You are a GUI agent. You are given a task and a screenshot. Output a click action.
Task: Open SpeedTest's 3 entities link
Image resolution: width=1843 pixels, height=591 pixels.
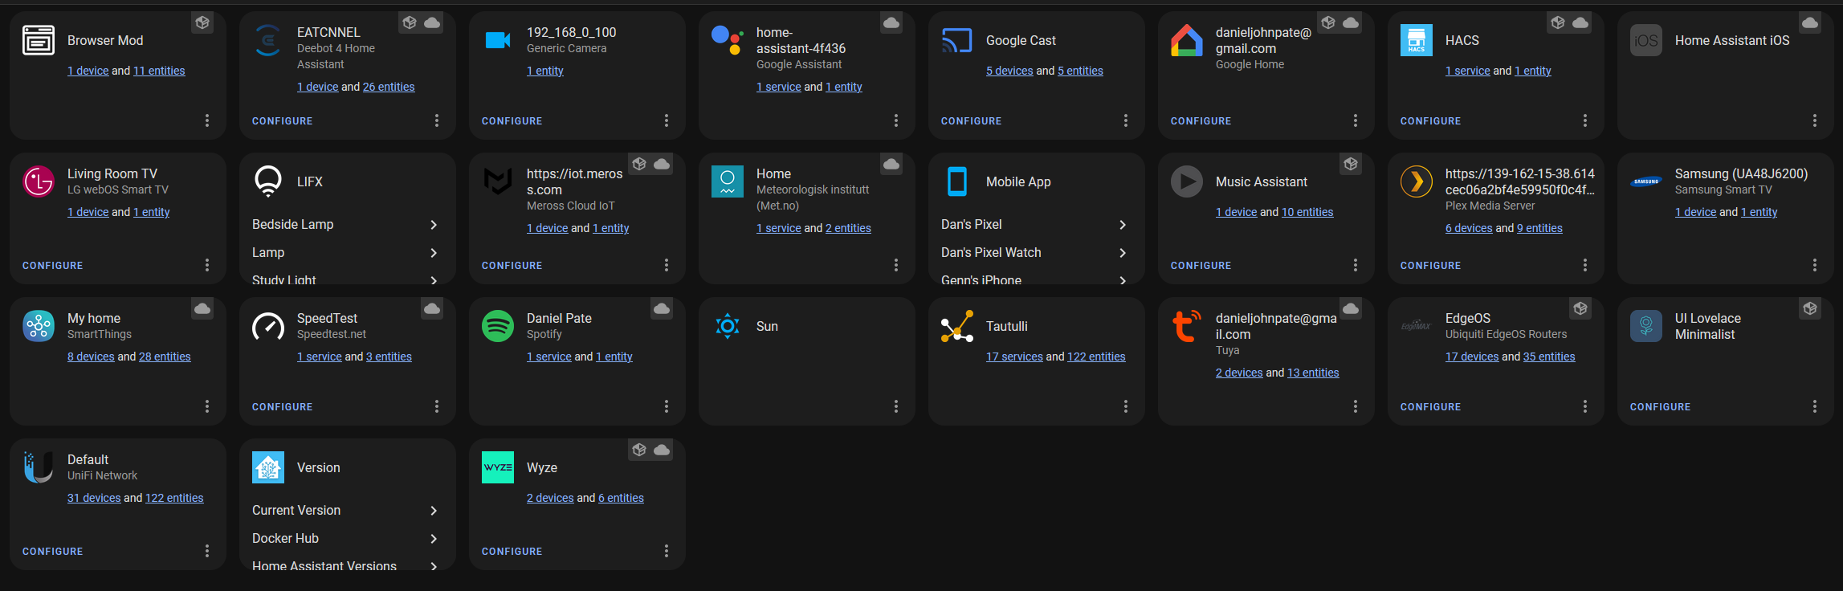tap(389, 357)
